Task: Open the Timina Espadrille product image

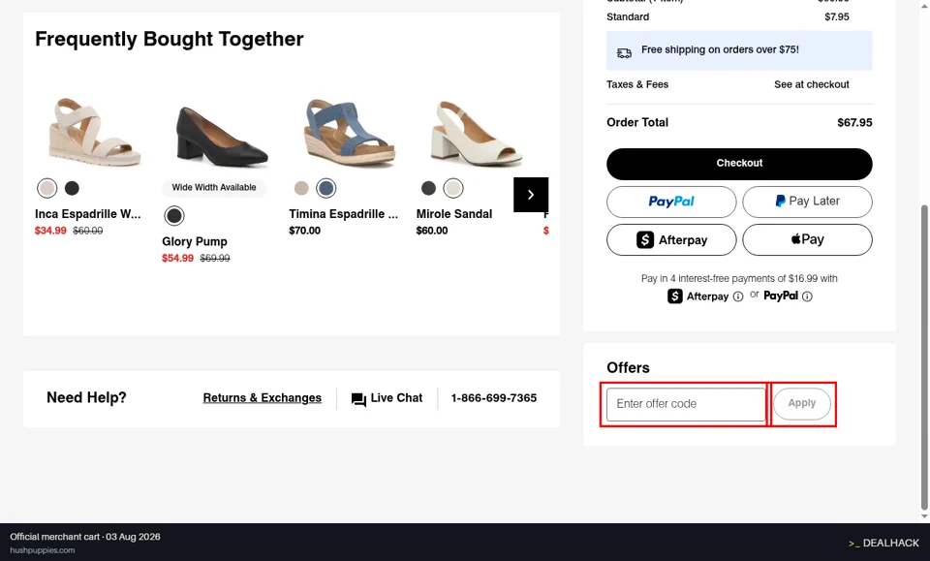Action: point(349,132)
